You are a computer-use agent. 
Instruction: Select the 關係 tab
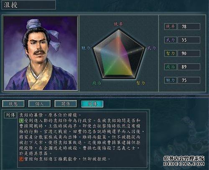coord(66,104)
